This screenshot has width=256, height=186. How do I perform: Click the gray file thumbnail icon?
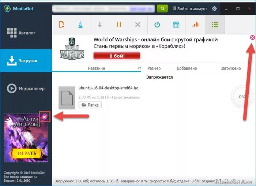[67, 98]
